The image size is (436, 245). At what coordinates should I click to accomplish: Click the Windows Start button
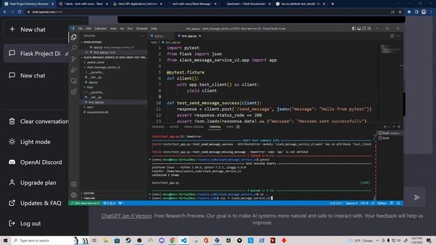5,240
